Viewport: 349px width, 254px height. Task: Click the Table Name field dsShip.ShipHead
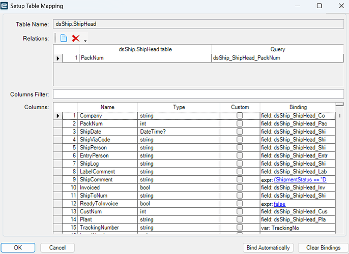[198, 24]
